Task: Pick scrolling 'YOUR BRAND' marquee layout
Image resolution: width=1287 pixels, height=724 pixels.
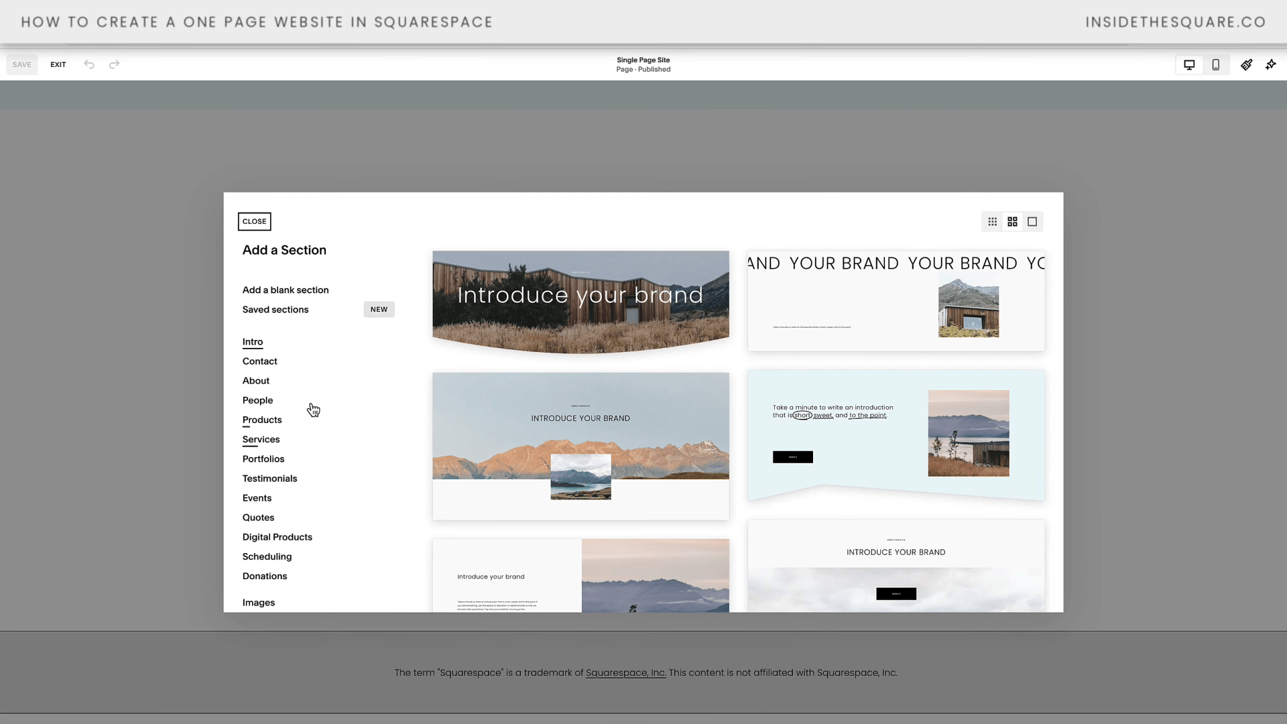Action: [x=896, y=301]
